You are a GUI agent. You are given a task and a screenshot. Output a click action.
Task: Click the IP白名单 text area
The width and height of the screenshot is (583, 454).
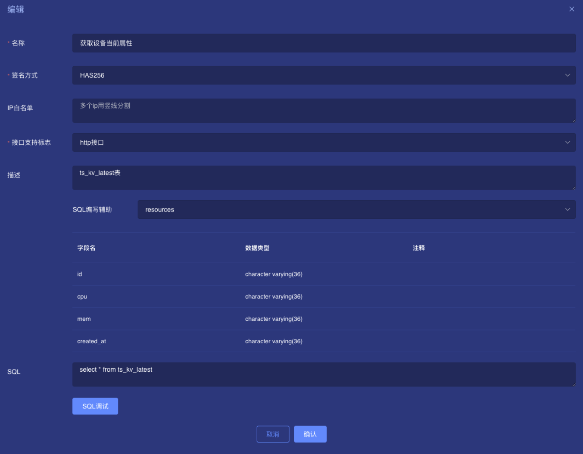tap(323, 110)
